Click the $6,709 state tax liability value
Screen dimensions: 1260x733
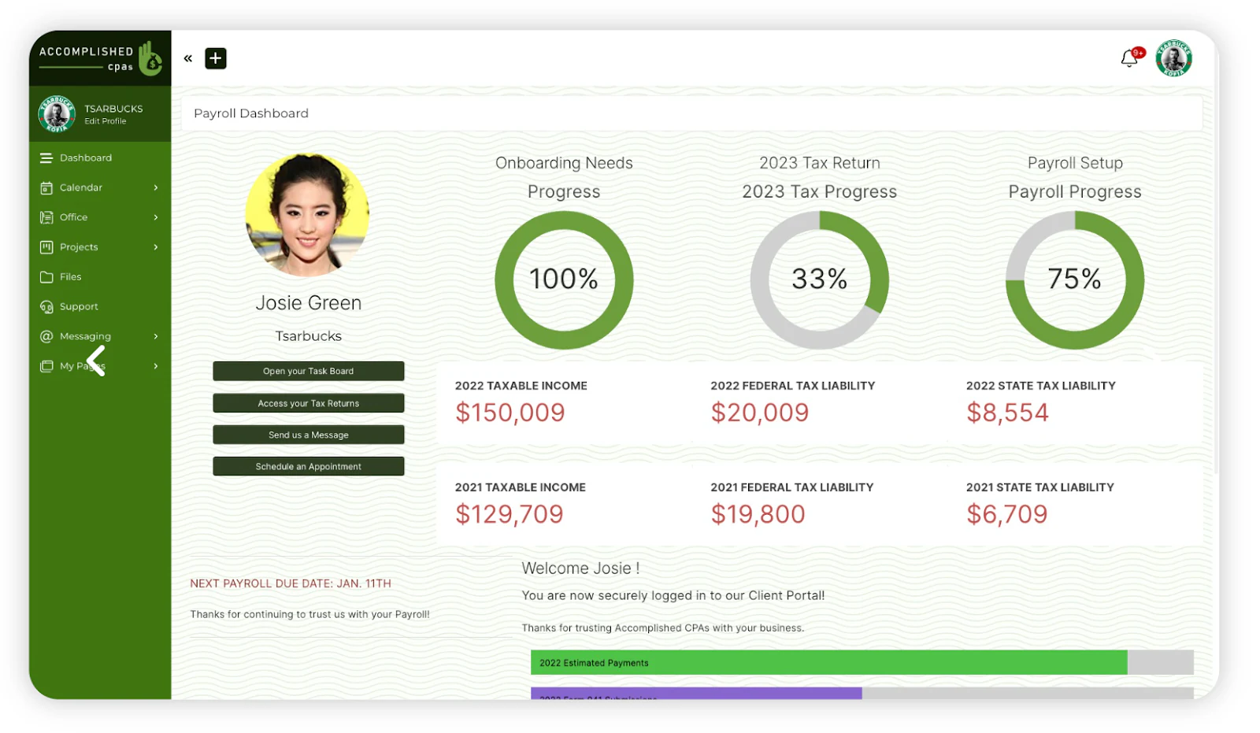(1007, 514)
